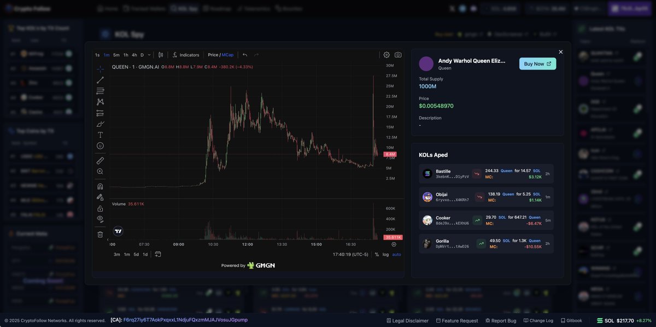
Task: Set 5d date range
Action: coord(136,254)
